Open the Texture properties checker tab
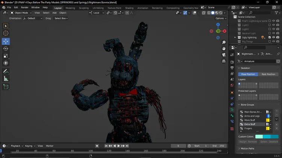Screen dimensions: 282x158 (x=232, y=129)
